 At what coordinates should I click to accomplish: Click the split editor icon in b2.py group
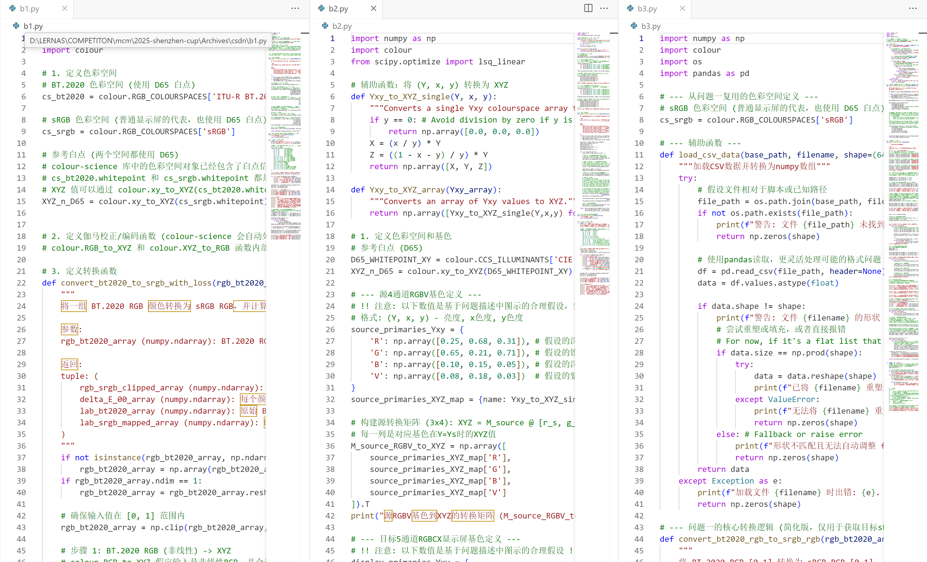[x=588, y=8]
